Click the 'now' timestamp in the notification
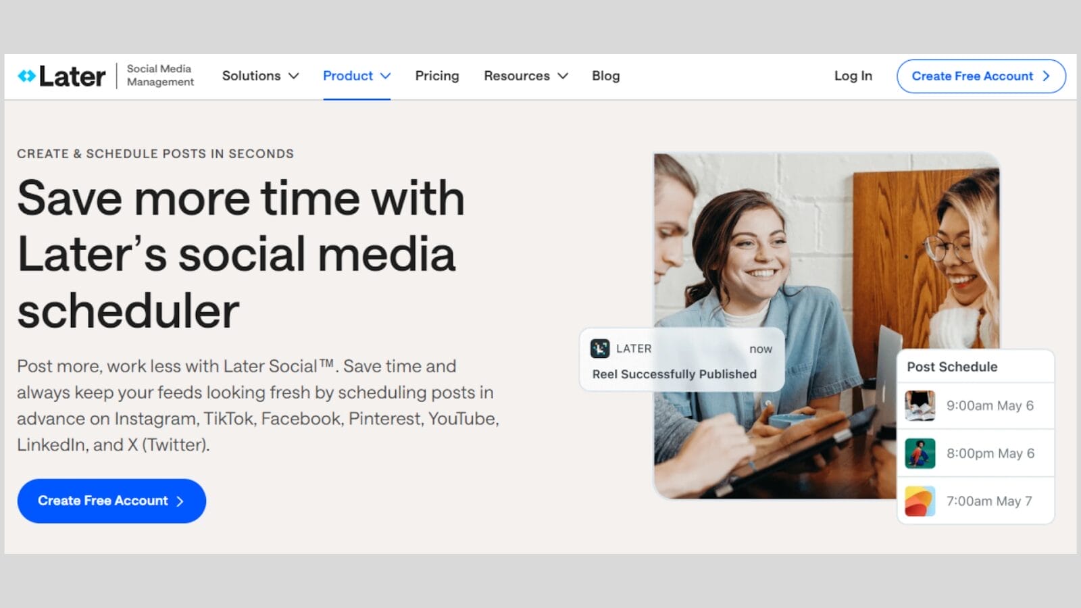Viewport: 1081px width, 608px height. point(761,349)
